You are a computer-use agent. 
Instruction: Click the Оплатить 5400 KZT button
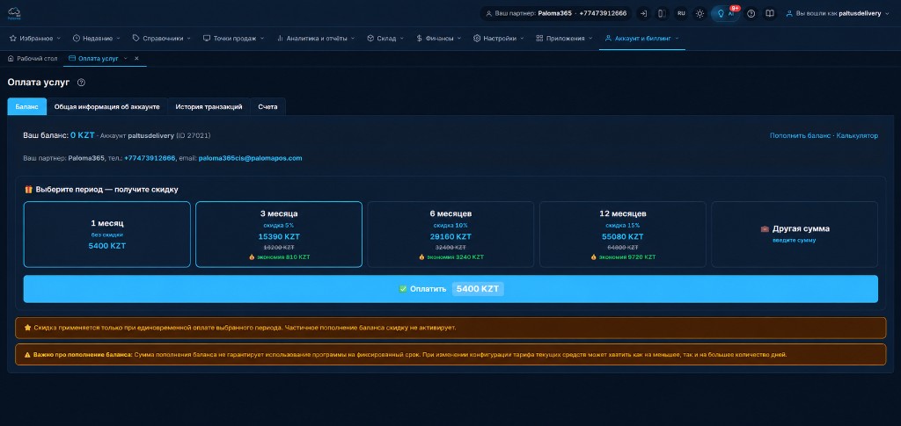pos(450,289)
